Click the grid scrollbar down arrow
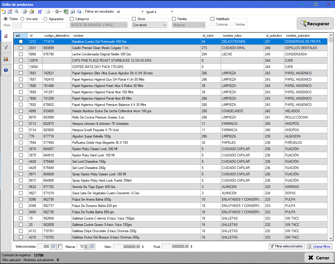 point(331,238)
